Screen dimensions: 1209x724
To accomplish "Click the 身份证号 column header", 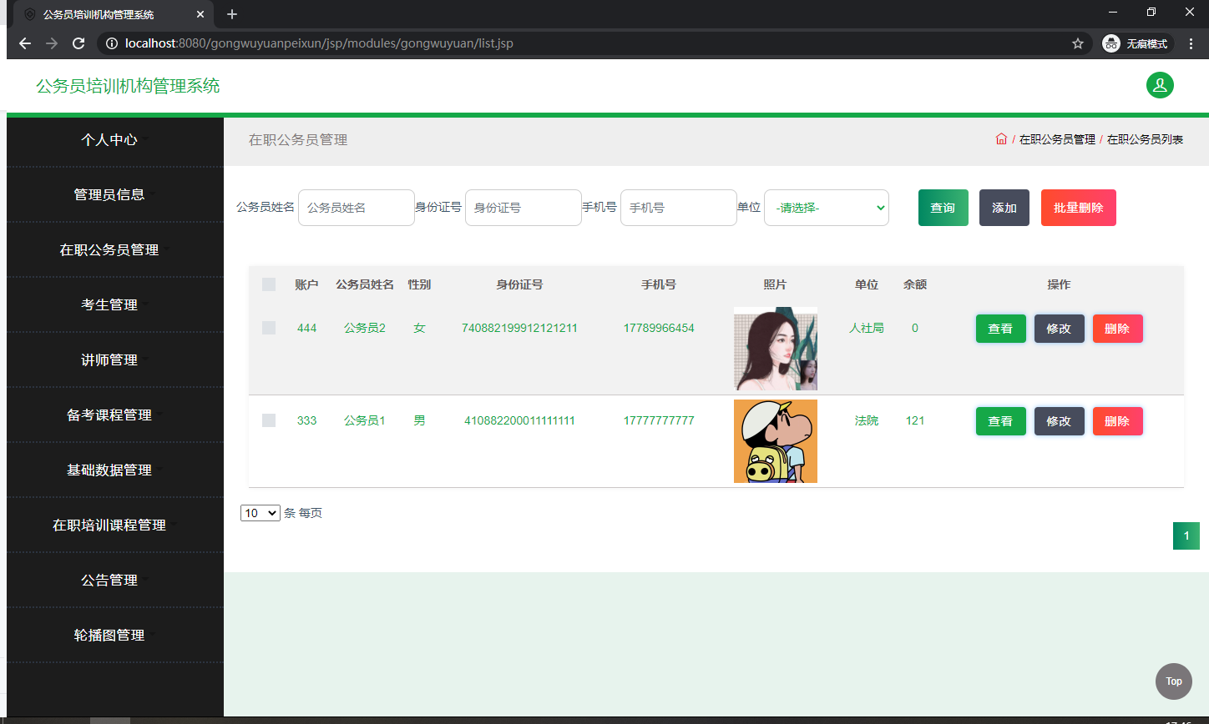I will click(519, 284).
